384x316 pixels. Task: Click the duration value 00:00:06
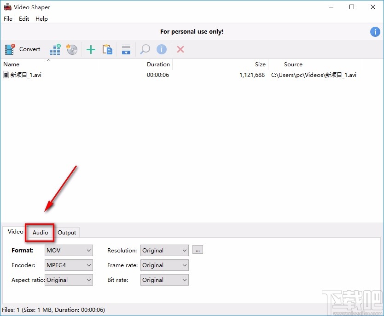pos(158,75)
